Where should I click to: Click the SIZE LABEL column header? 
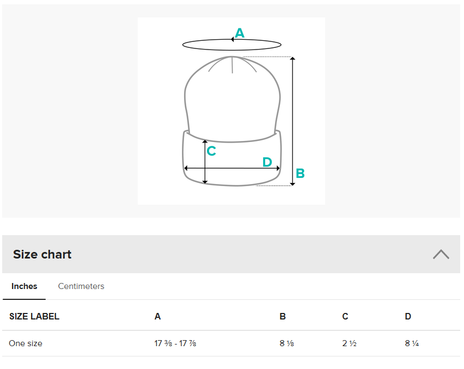tap(34, 316)
